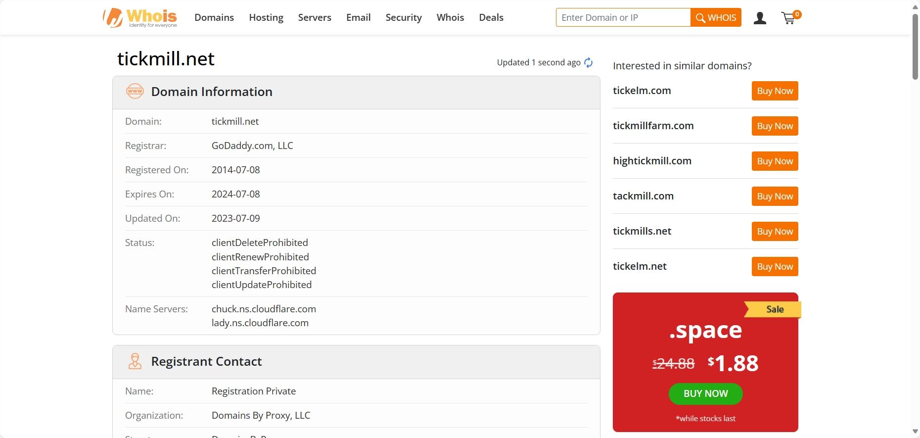The image size is (920, 438).
Task: Select status clientRenewProhibited
Action: click(260, 257)
